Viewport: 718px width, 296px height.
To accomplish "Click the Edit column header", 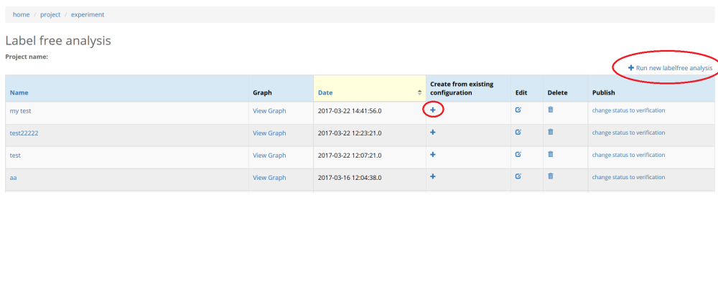I will point(521,92).
